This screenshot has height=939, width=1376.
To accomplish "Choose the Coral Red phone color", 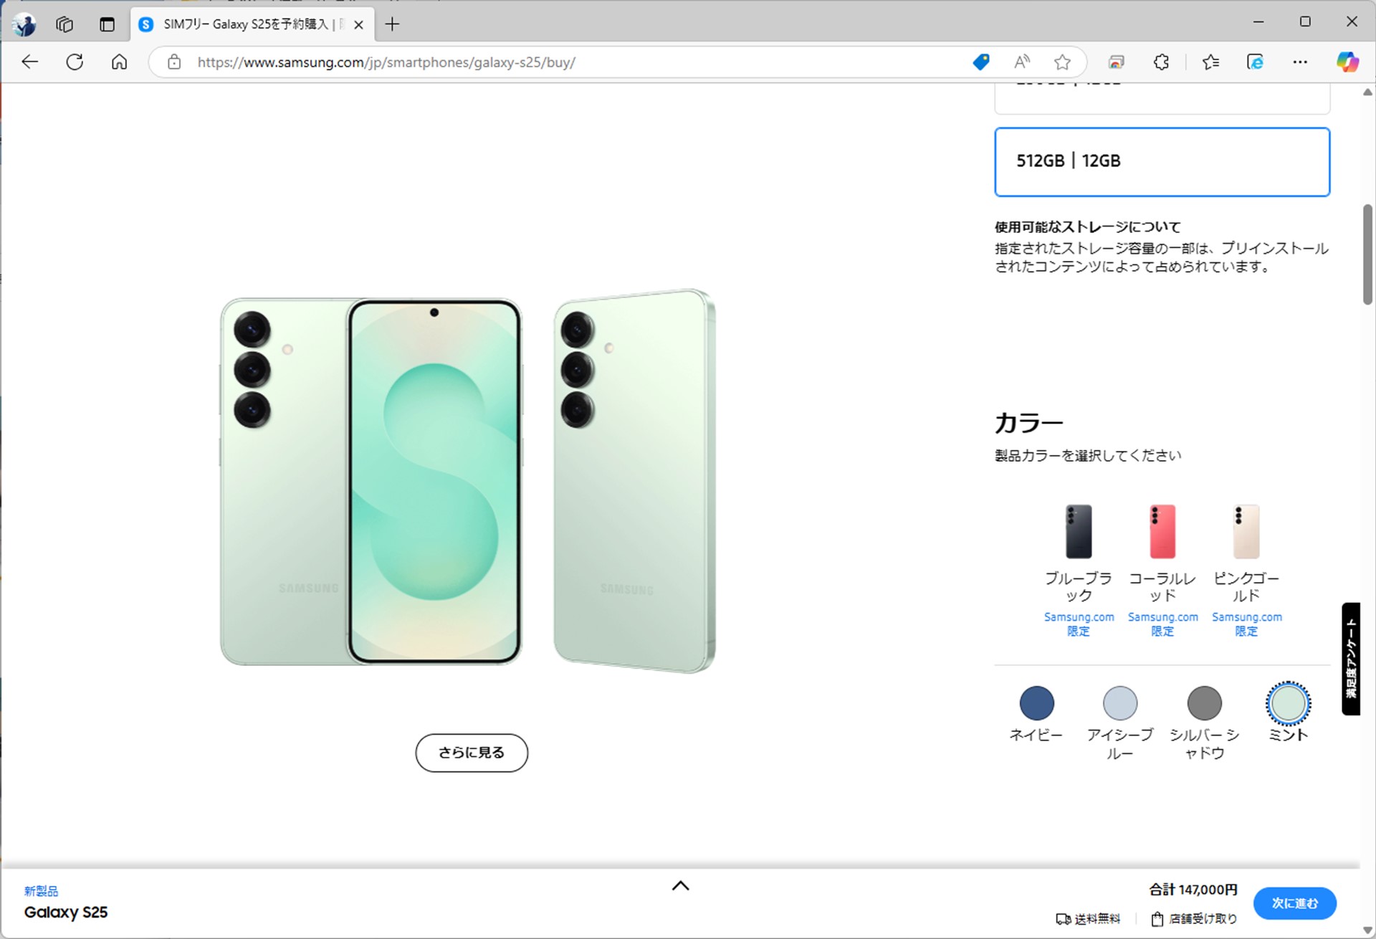I will click(x=1162, y=531).
